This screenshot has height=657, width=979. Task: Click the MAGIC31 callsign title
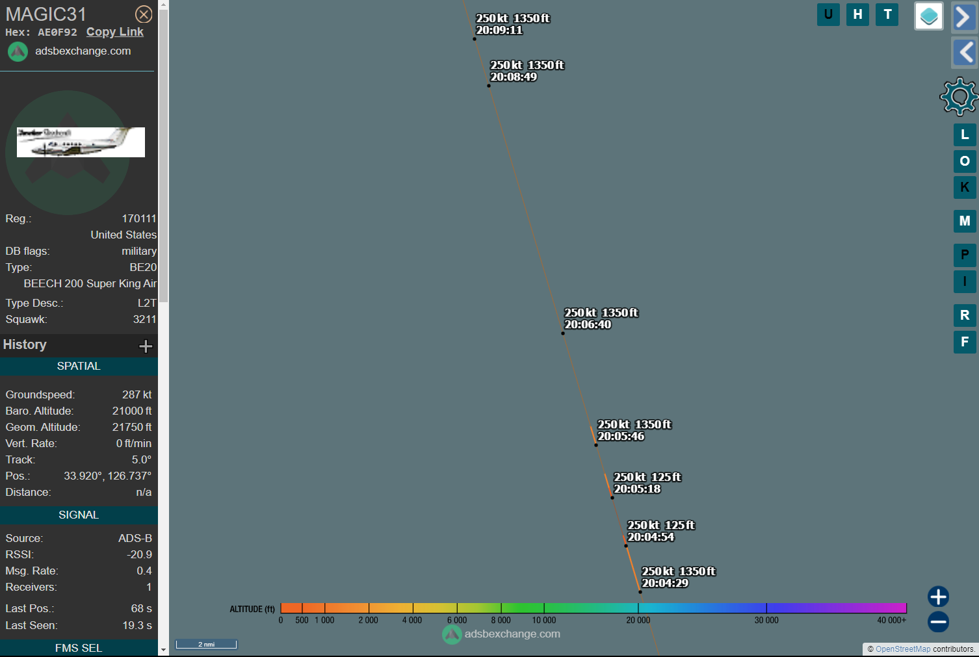tap(46, 14)
